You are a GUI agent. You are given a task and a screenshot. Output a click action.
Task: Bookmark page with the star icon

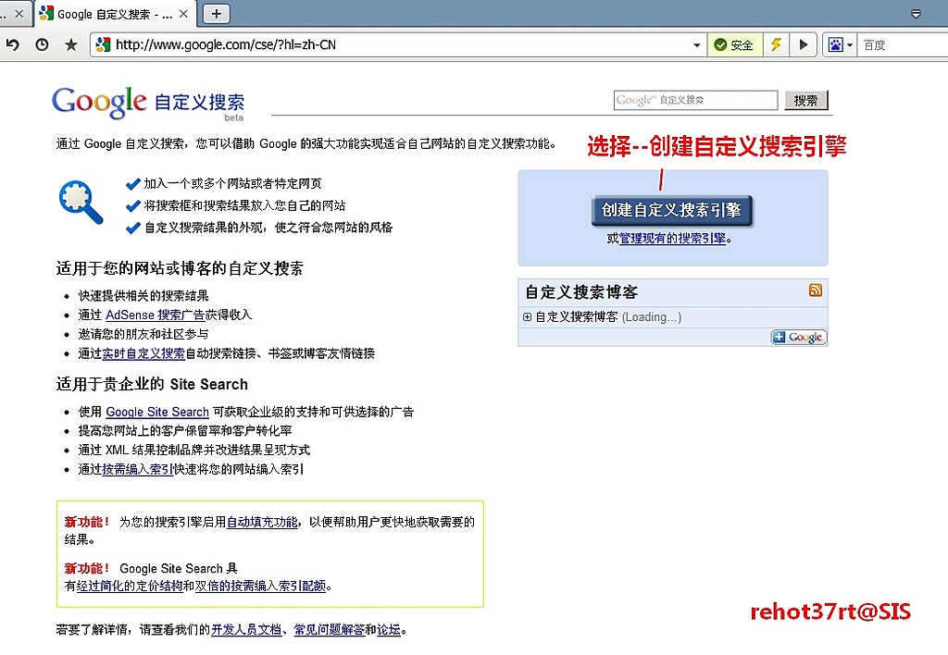(x=71, y=44)
